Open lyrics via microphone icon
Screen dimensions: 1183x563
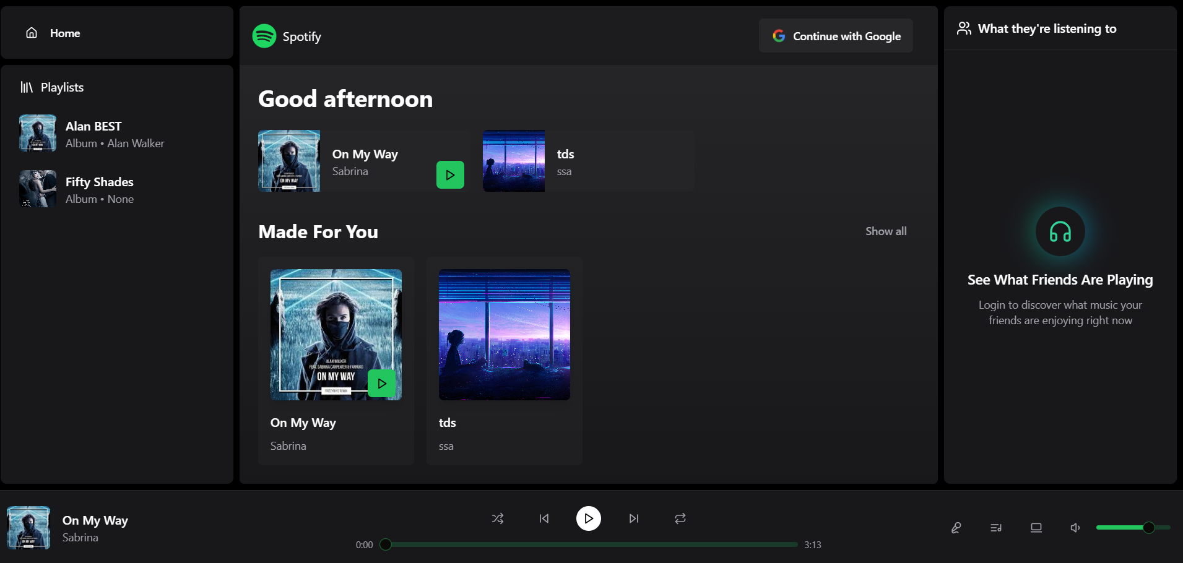click(x=956, y=528)
